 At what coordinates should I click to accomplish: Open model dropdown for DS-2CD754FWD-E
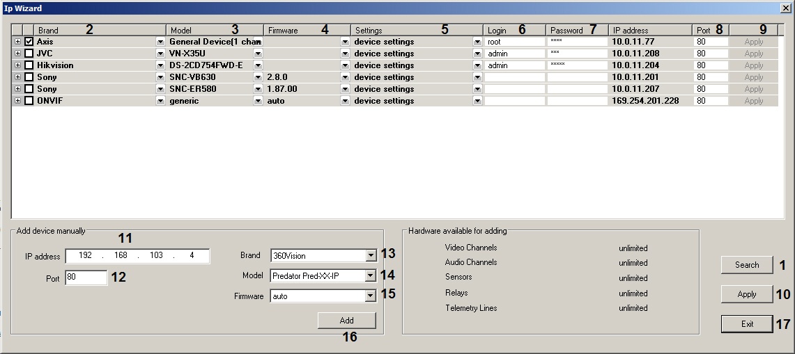tap(258, 65)
